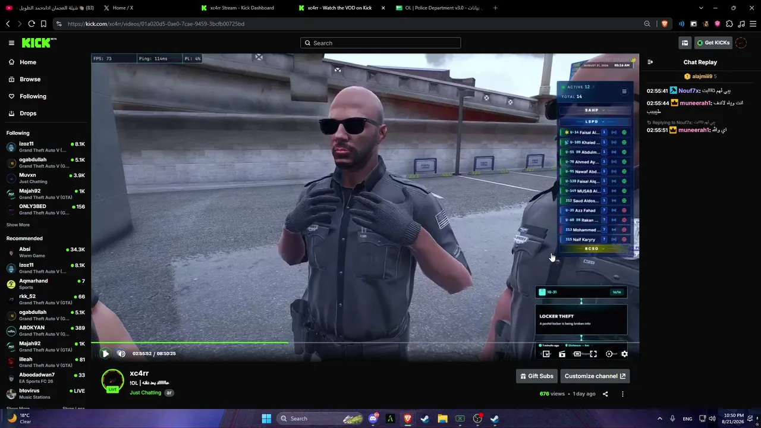
Task: Open the tab search dropdown arrow
Action: [701, 8]
